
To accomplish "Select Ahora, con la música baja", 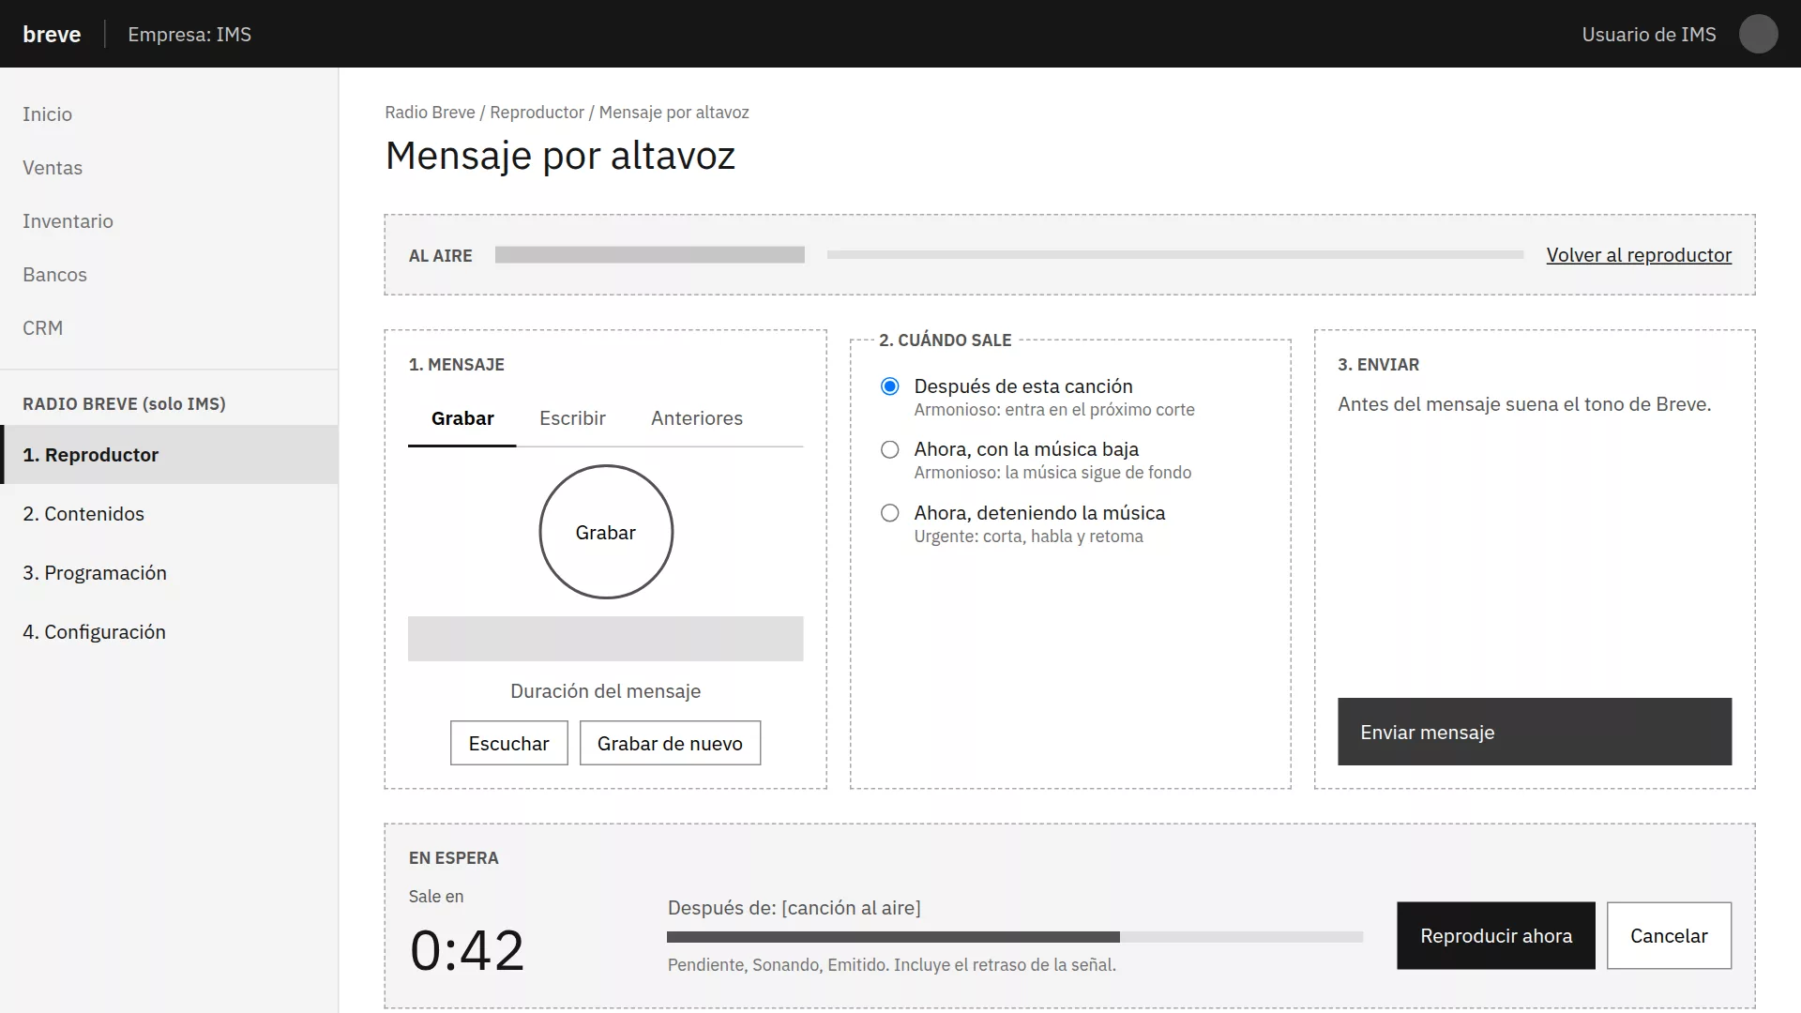I will [x=890, y=449].
